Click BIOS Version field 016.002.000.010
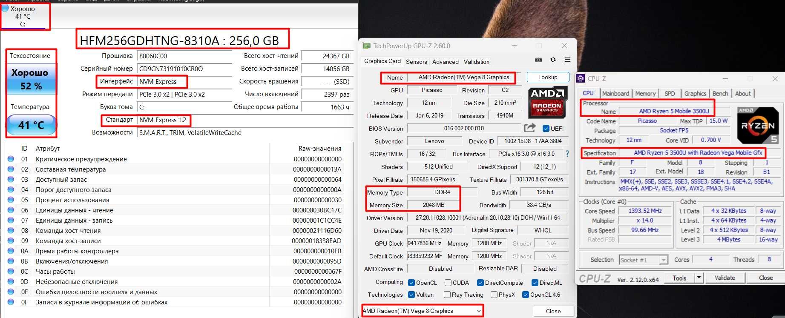Viewport: 785px width, 318px height. click(464, 128)
